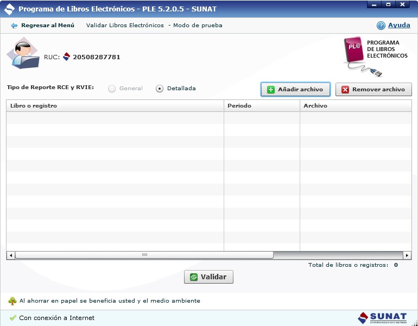Click the right scroll arrow of the table

(407, 255)
